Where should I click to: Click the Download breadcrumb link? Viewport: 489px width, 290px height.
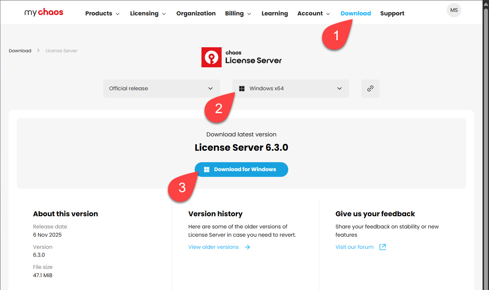(x=20, y=51)
